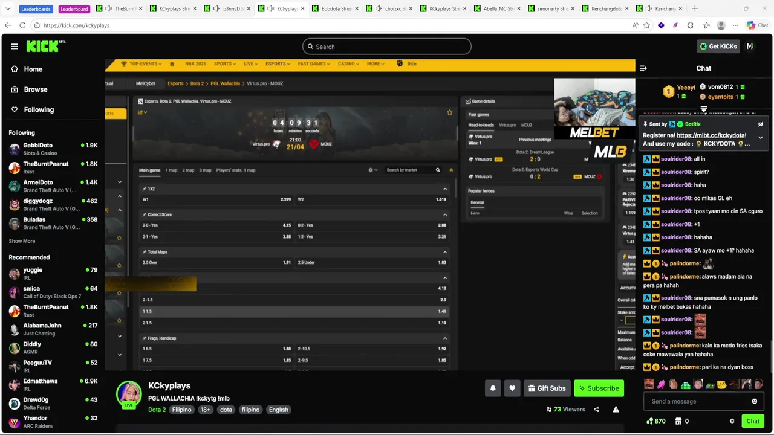Image resolution: width=774 pixels, height=435 pixels.
Task: Click Show More under Following
Action: pos(22,241)
